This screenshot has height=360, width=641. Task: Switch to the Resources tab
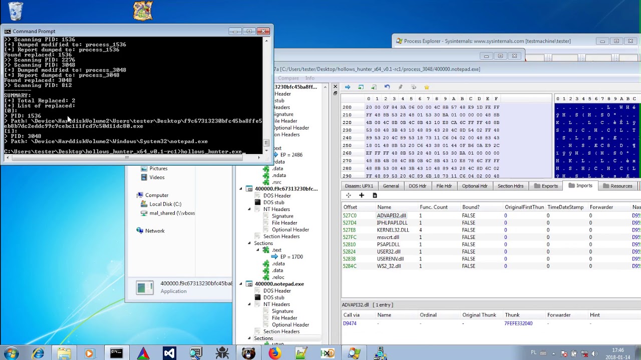[x=617, y=186]
